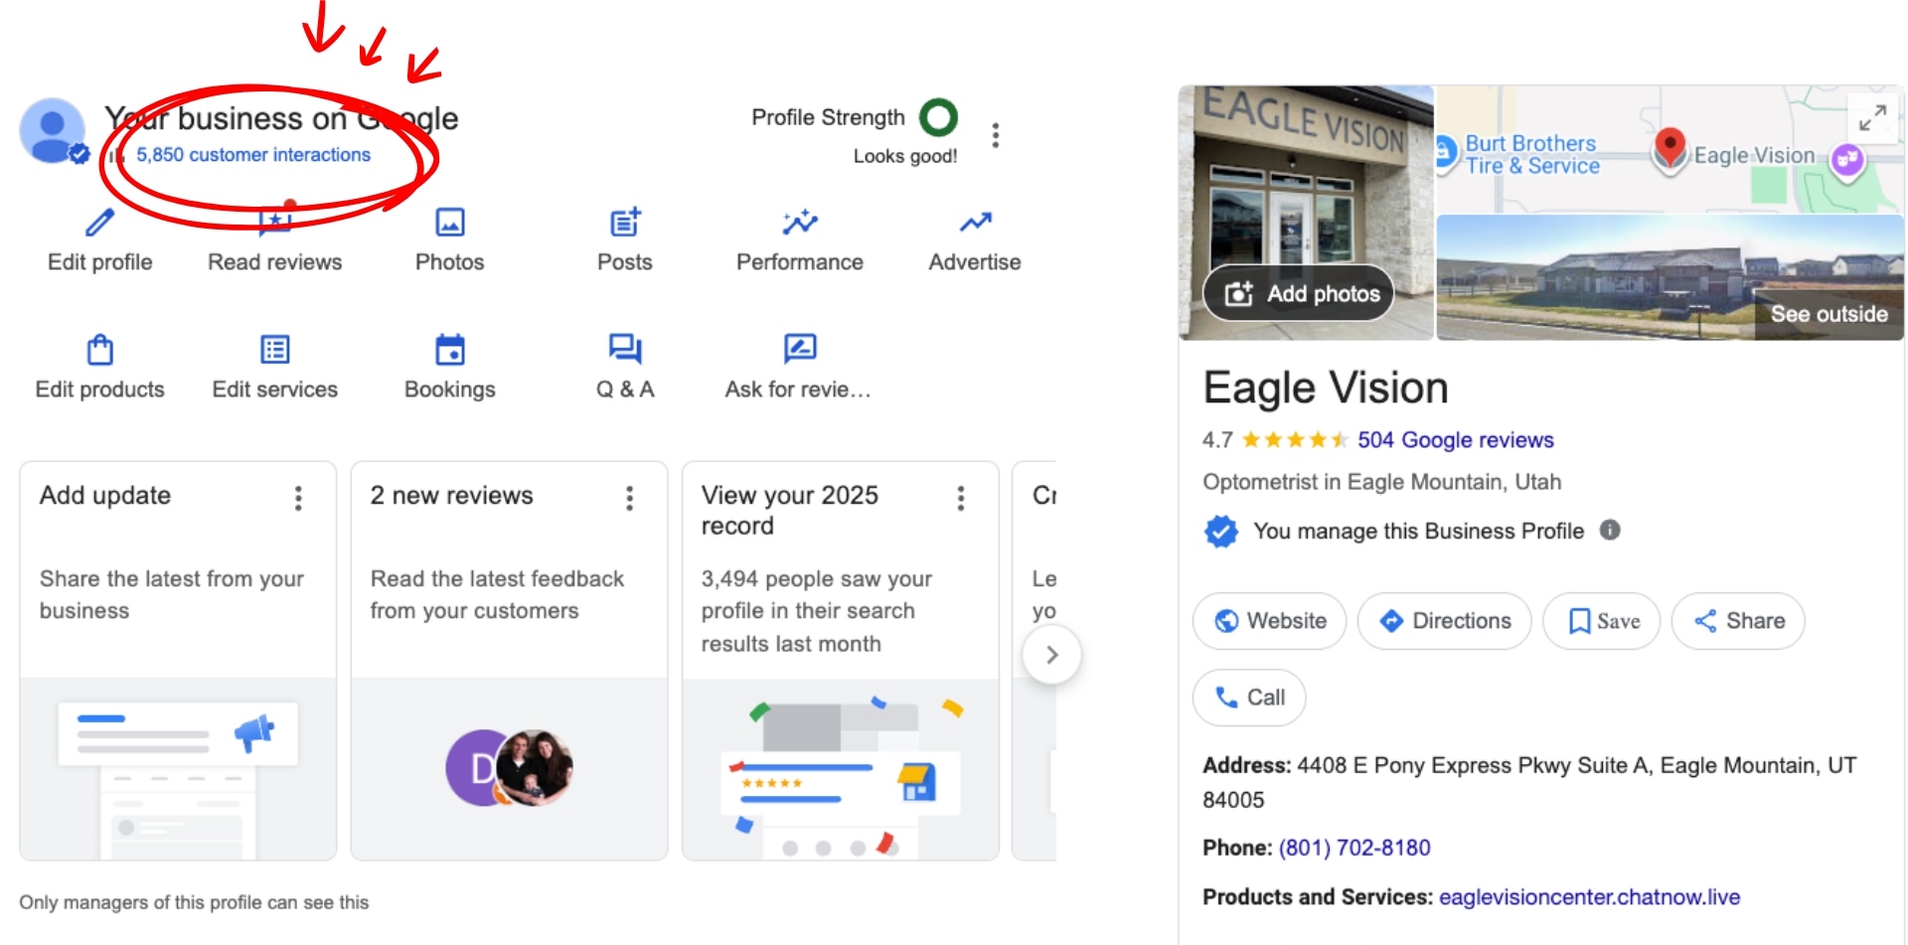Image resolution: width=1908 pixels, height=945 pixels.
Task: Click the Website button
Action: point(1270,621)
